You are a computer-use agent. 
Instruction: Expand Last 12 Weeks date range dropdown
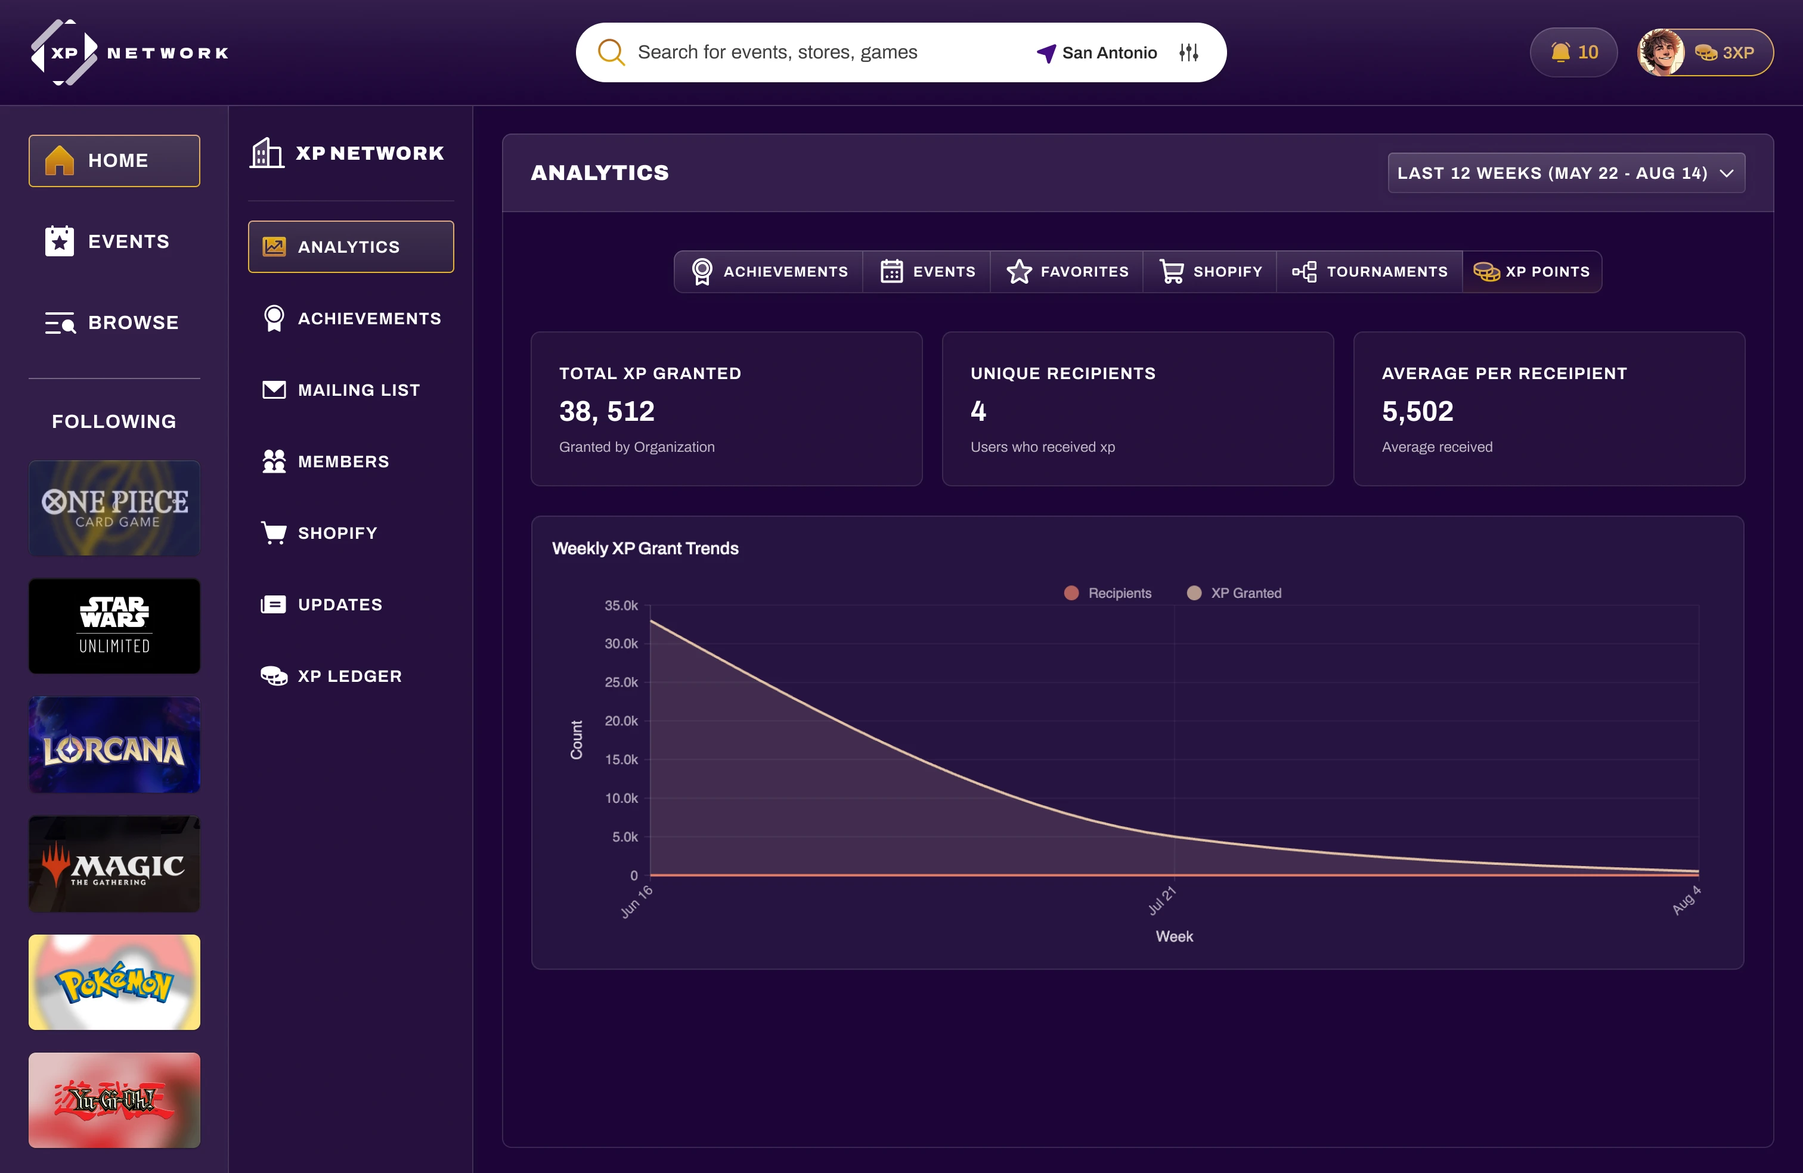[1566, 173]
